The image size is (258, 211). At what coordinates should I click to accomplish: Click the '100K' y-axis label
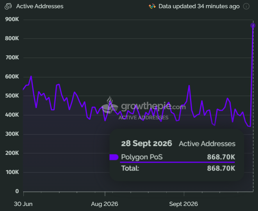pyautogui.click(x=12, y=172)
